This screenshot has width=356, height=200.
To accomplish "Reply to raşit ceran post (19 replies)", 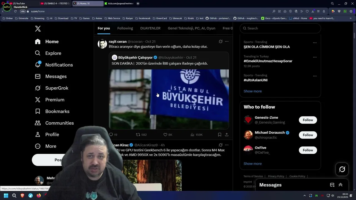I will tap(113, 134).
